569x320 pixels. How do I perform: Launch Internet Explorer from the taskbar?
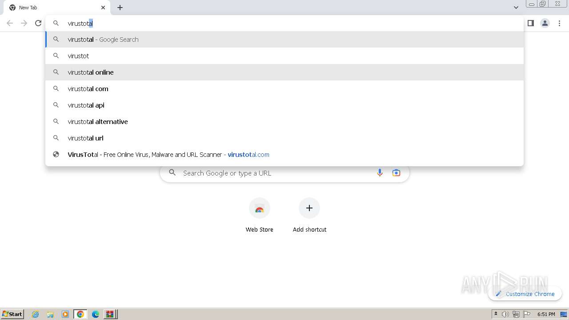tap(36, 314)
